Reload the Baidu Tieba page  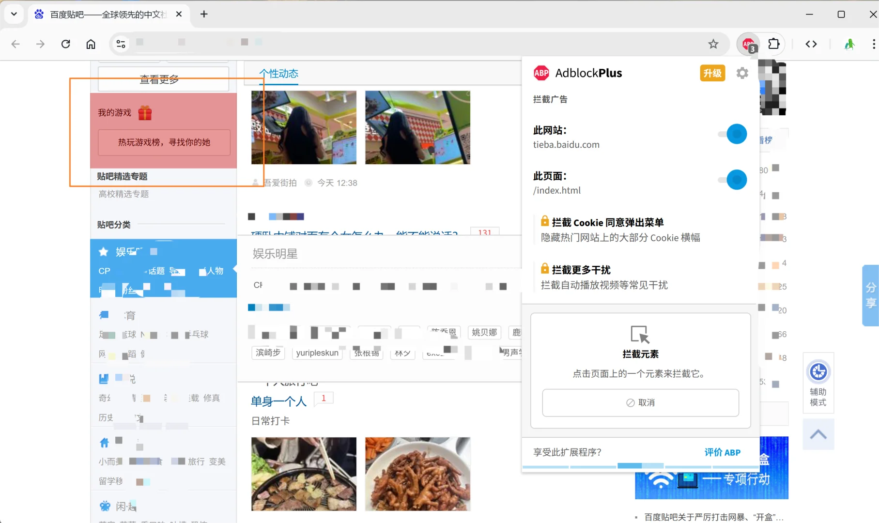tap(66, 44)
